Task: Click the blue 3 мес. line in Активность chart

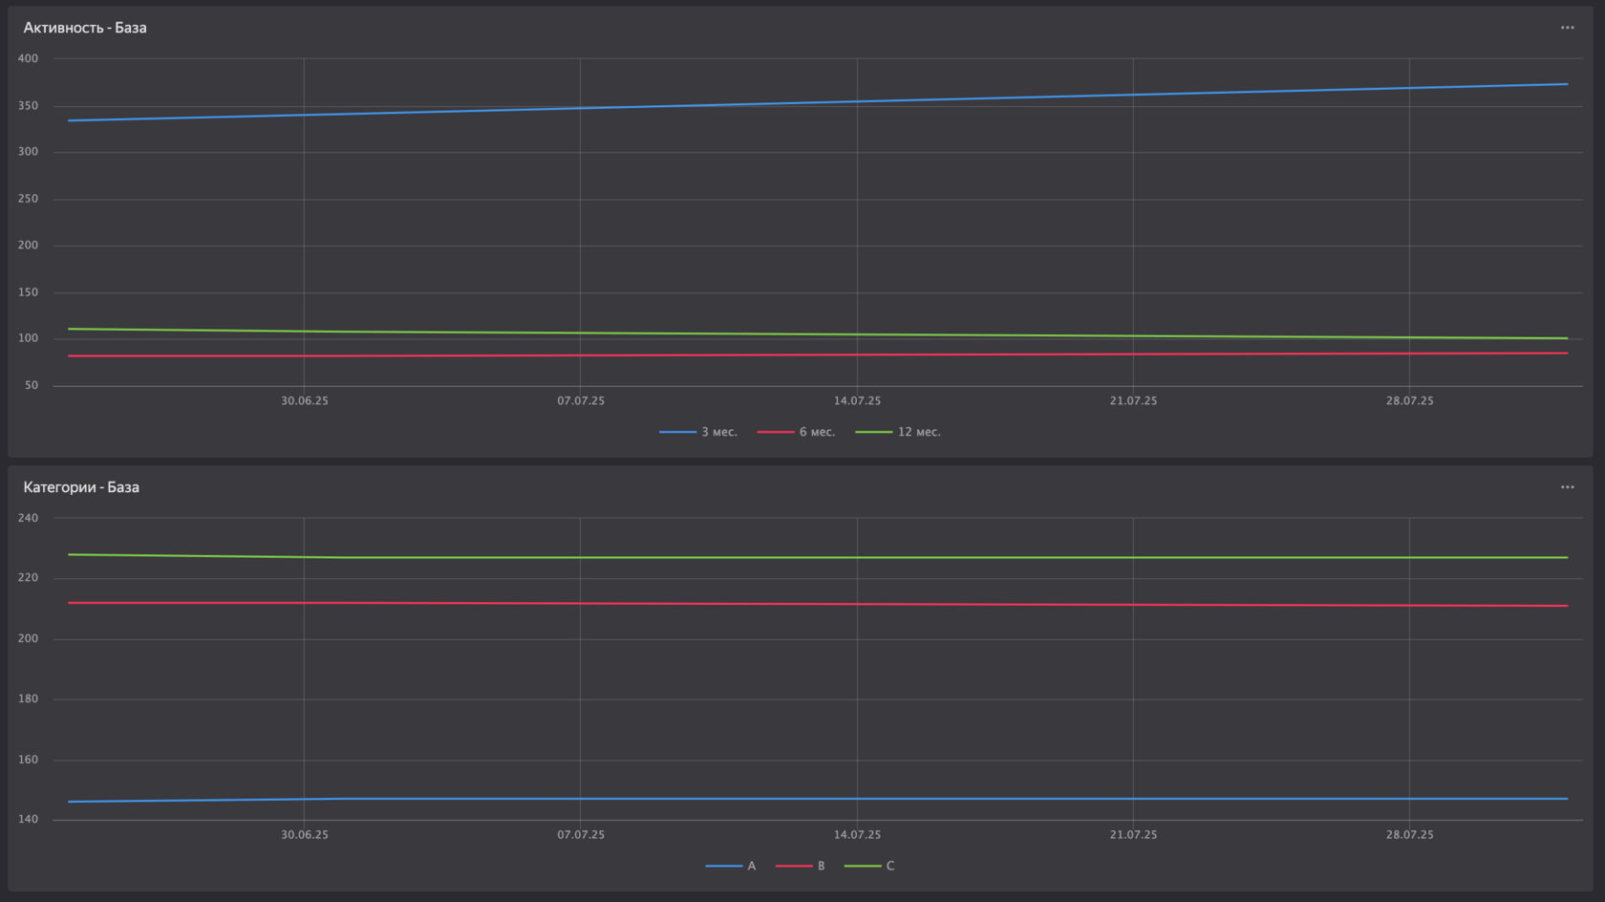Action: pos(818,103)
